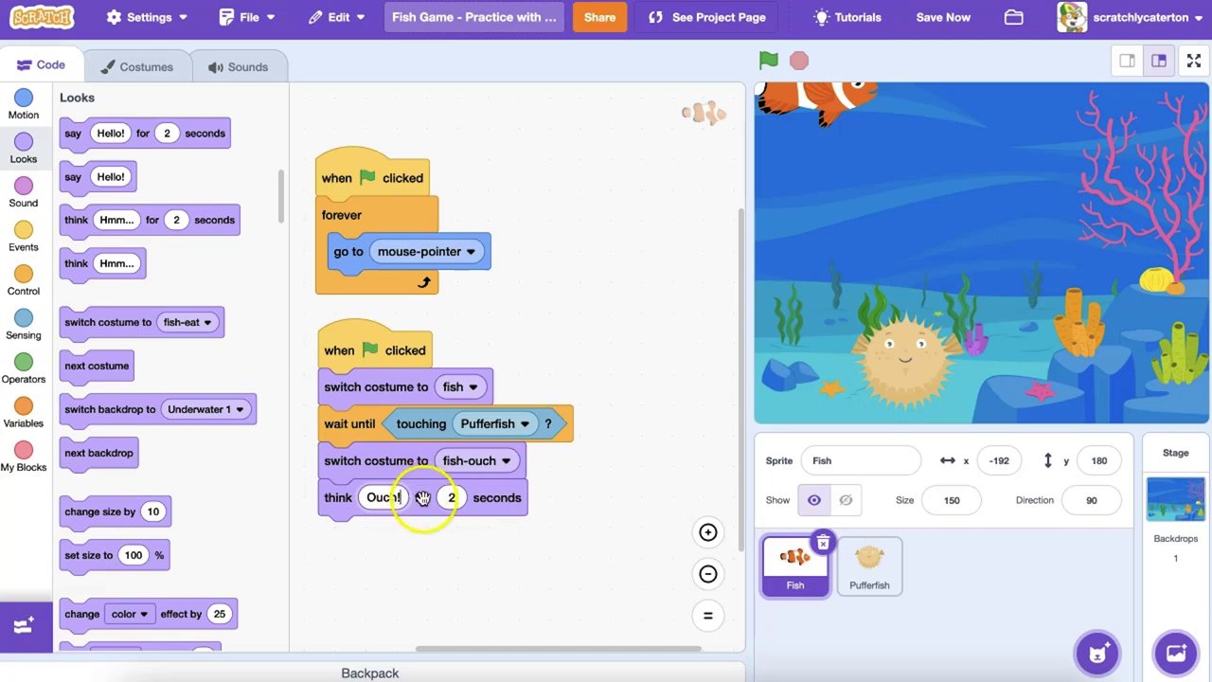Click the green flag to run project
The height and width of the screenshot is (682, 1212).
point(768,61)
